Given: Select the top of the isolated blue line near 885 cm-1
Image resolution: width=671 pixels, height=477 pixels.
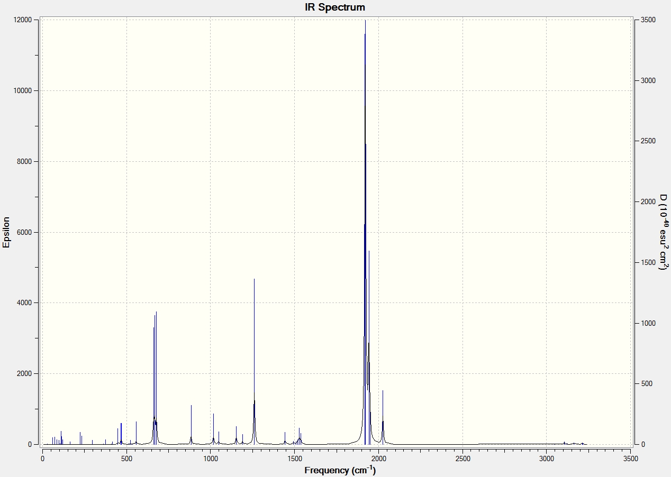Looking at the screenshot, I should click(x=191, y=406).
